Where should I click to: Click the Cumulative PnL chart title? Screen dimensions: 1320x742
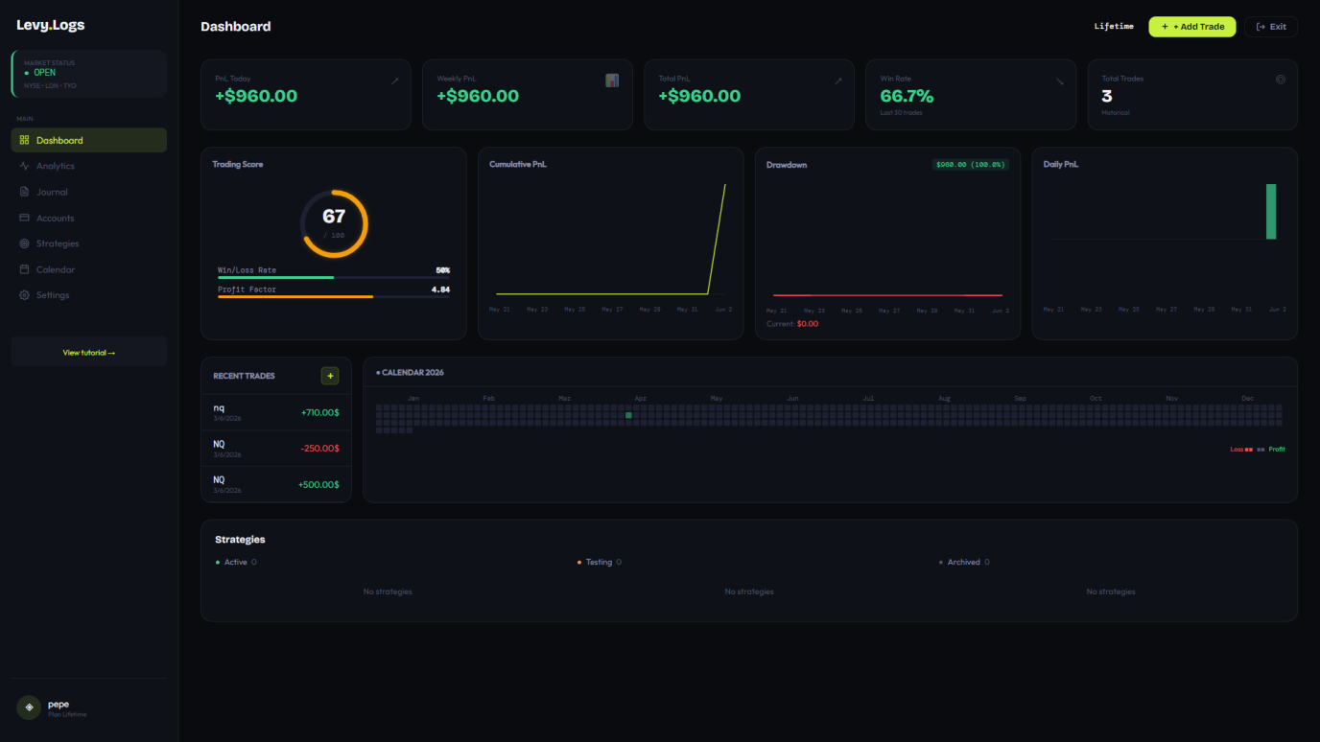(516, 164)
